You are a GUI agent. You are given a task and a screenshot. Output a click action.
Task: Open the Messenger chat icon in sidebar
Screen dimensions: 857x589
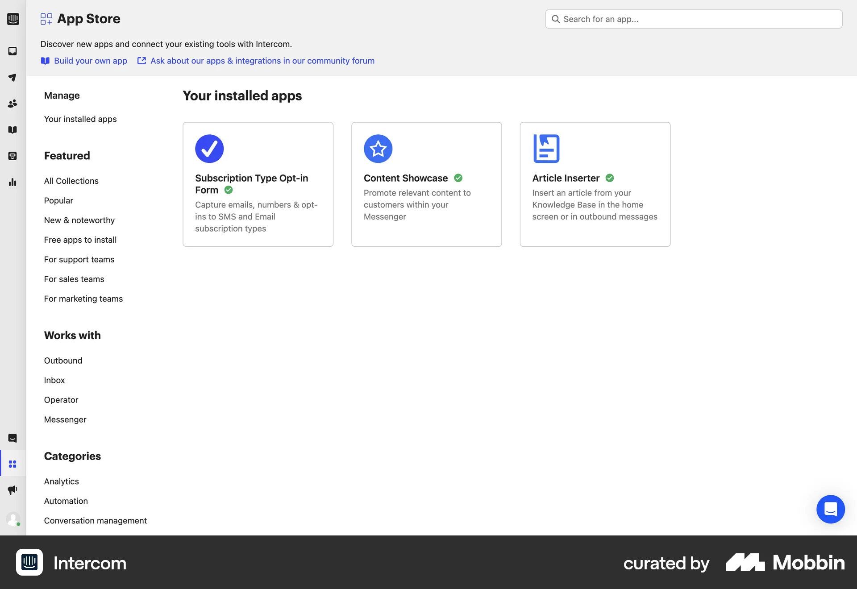point(13,438)
